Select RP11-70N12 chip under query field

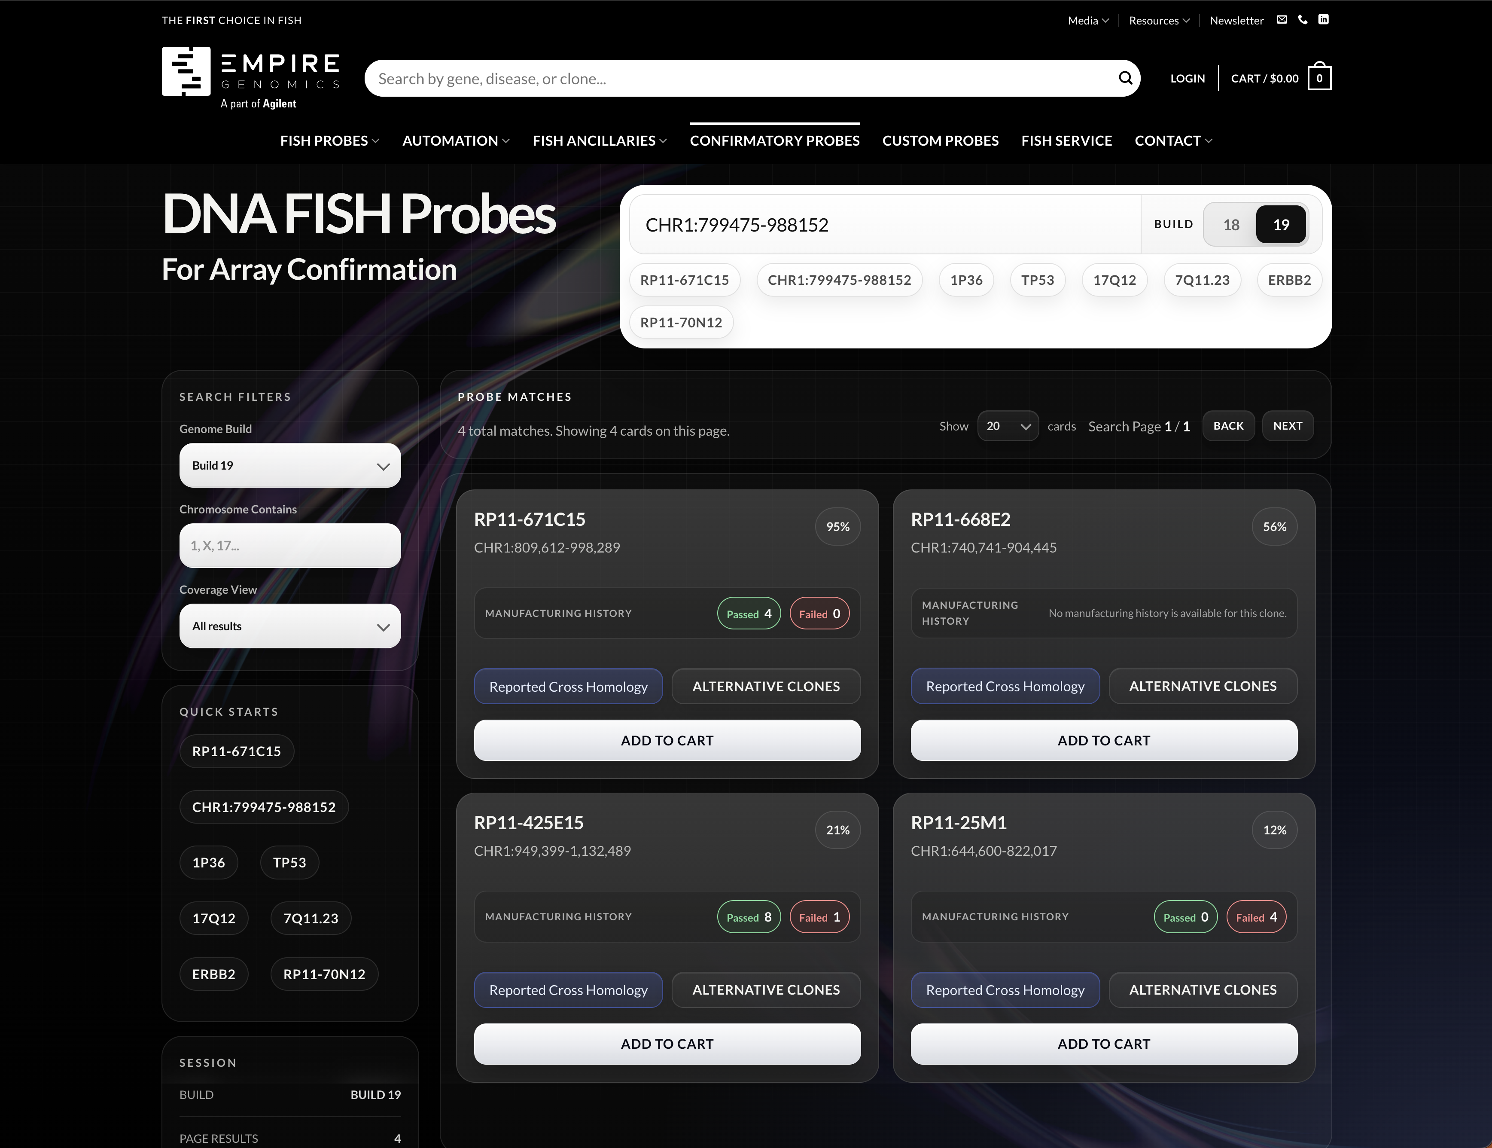coord(681,323)
